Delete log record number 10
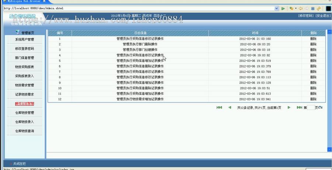Screen dimensions: 332x170 [313, 88]
